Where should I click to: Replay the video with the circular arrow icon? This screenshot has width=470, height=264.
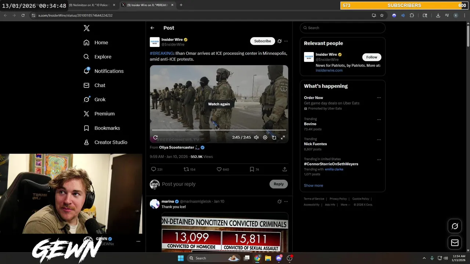point(155,137)
